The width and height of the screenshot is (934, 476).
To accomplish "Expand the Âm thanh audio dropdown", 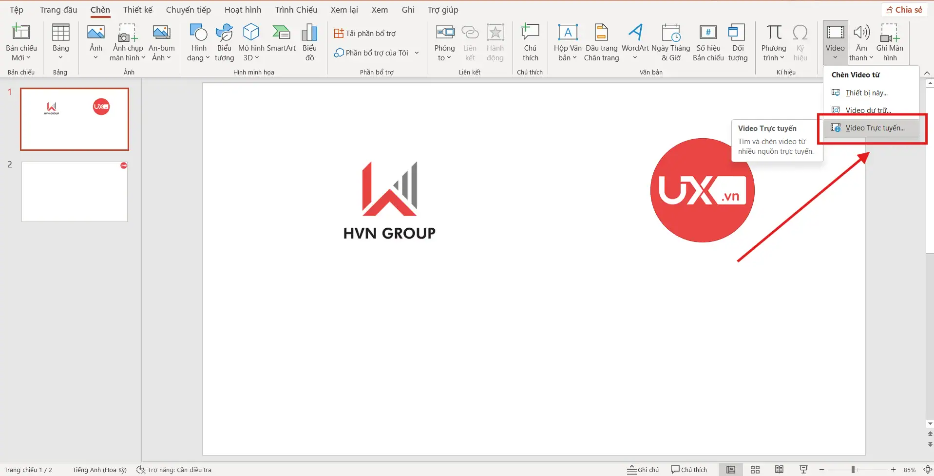I will [861, 53].
